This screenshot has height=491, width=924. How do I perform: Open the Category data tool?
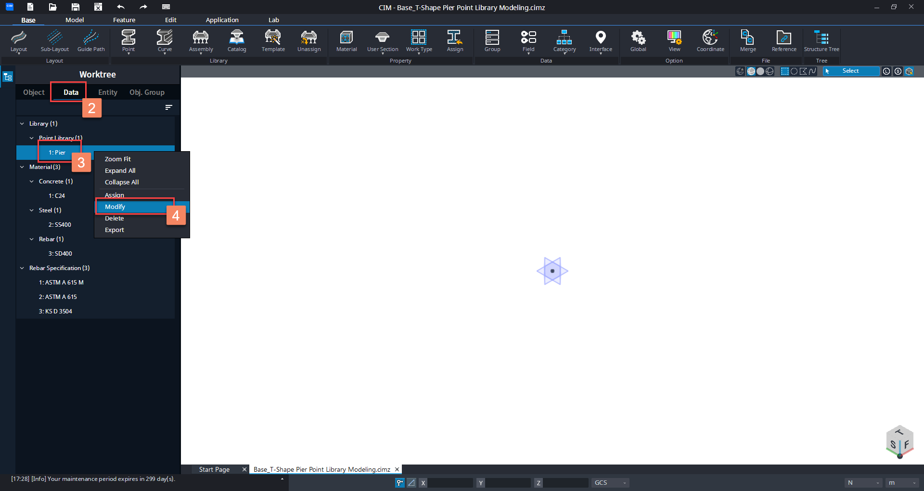click(565, 41)
